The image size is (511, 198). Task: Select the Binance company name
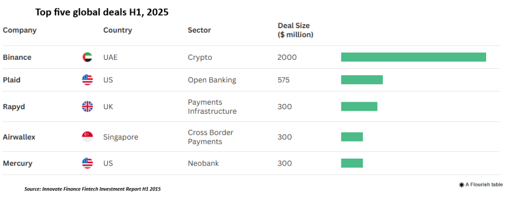[x=17, y=57]
